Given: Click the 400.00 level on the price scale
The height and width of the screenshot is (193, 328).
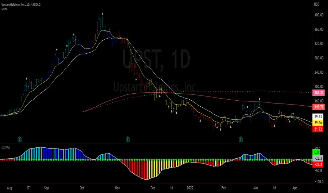Looking at the screenshot, I should click(319, 15).
